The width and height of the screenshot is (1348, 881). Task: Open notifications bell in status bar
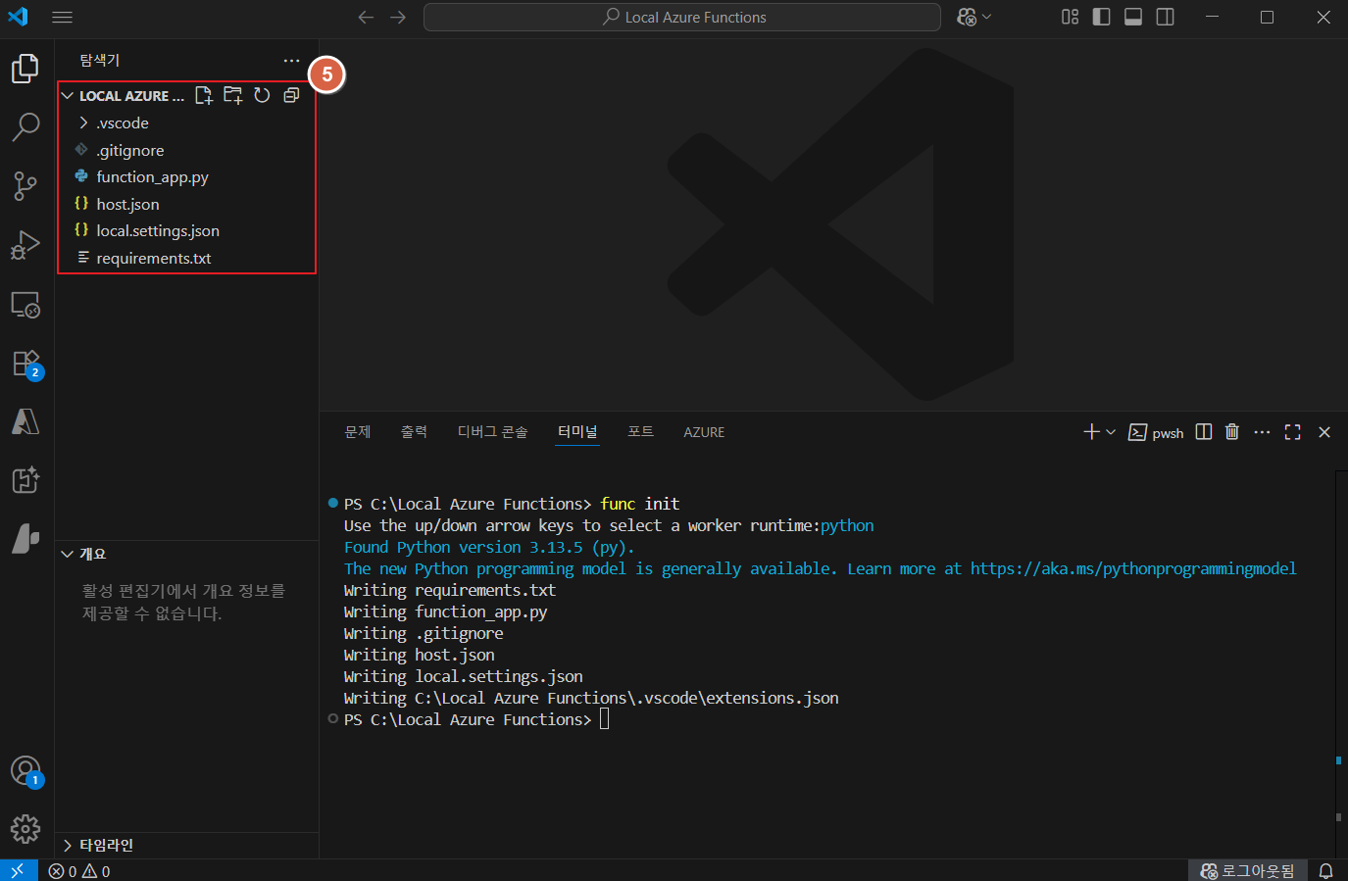coord(1325,871)
